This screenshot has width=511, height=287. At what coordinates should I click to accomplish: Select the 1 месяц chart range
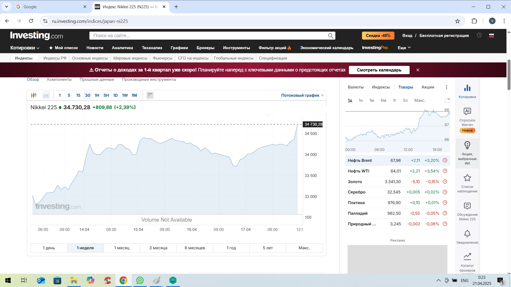(x=122, y=248)
